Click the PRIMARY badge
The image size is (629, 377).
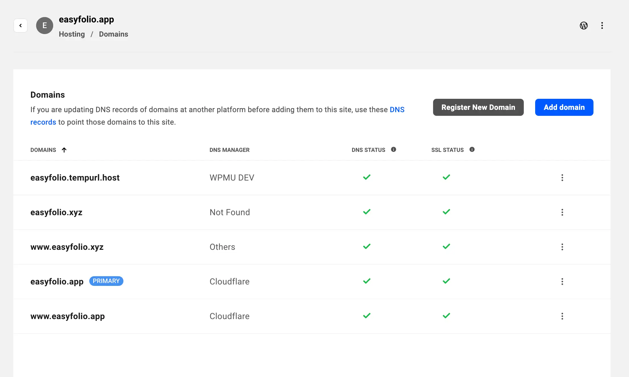pyautogui.click(x=106, y=281)
